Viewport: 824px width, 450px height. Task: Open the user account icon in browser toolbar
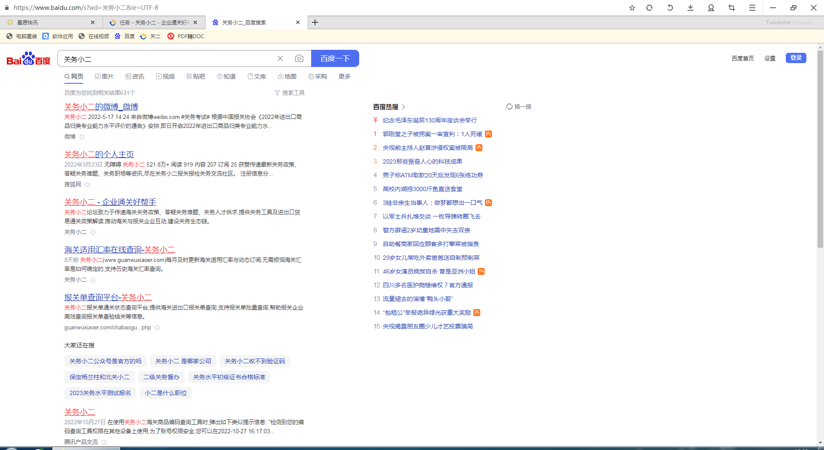point(711,8)
